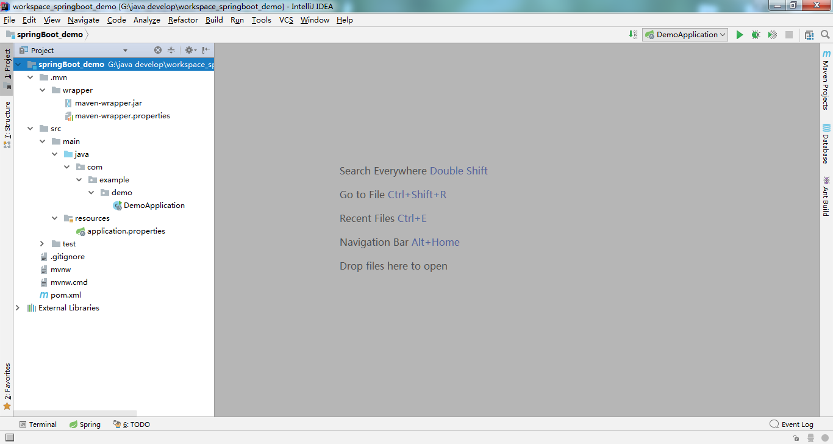Open the Refactor menu

click(183, 20)
